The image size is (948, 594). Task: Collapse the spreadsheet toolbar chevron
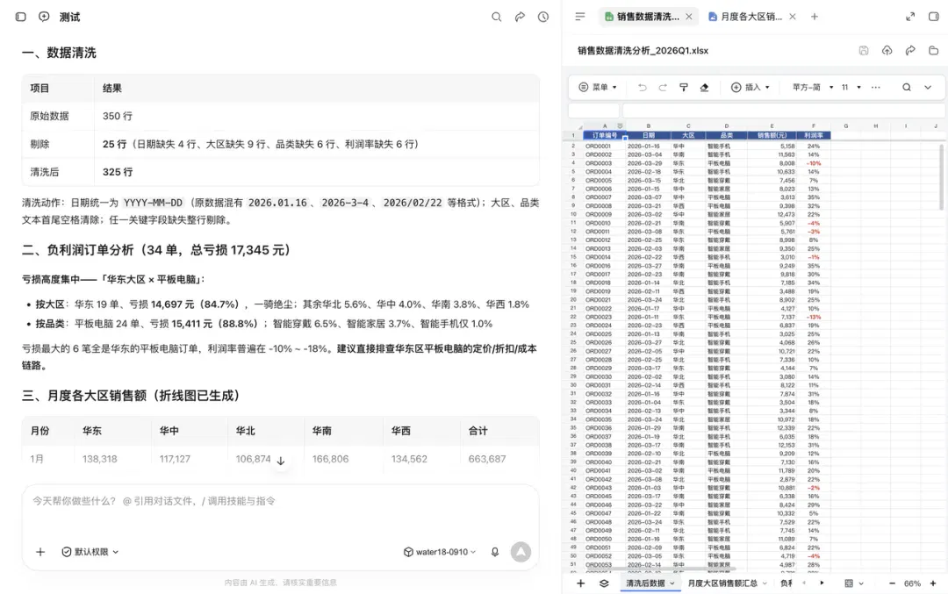[928, 88]
